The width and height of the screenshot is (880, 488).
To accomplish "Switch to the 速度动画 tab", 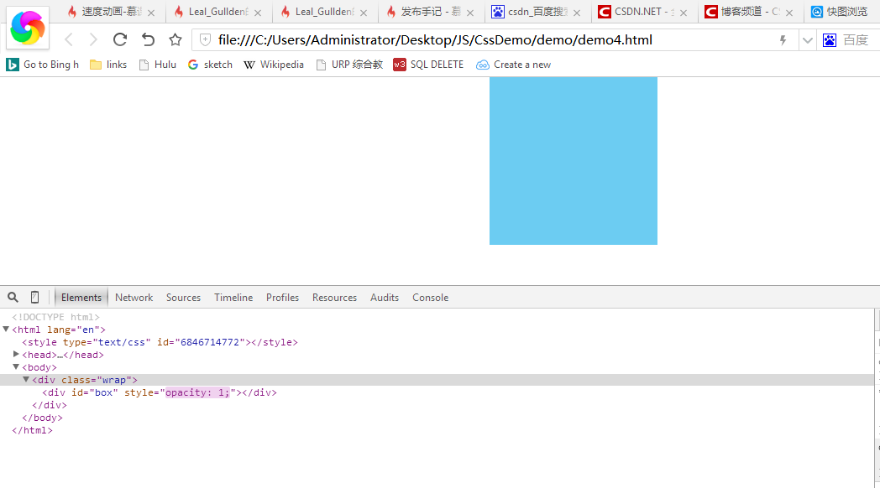I will 111,12.
